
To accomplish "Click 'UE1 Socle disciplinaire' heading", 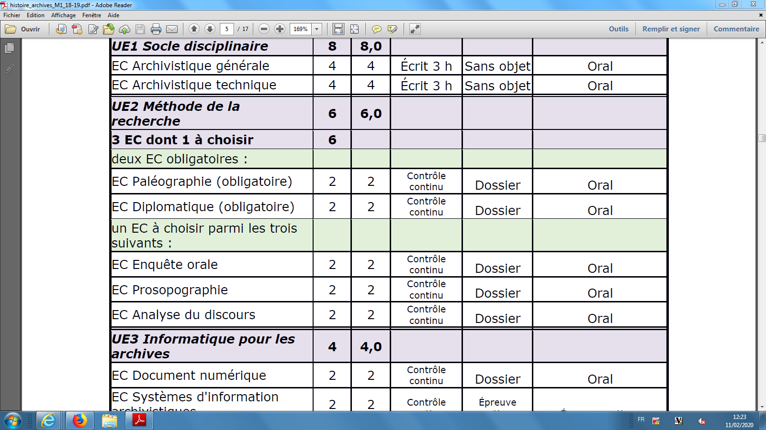I will tap(190, 46).
